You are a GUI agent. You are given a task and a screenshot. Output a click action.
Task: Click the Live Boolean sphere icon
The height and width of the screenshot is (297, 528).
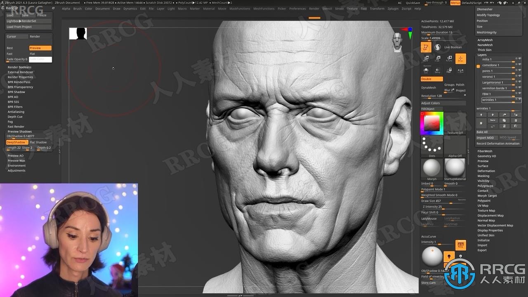pyautogui.click(x=438, y=47)
